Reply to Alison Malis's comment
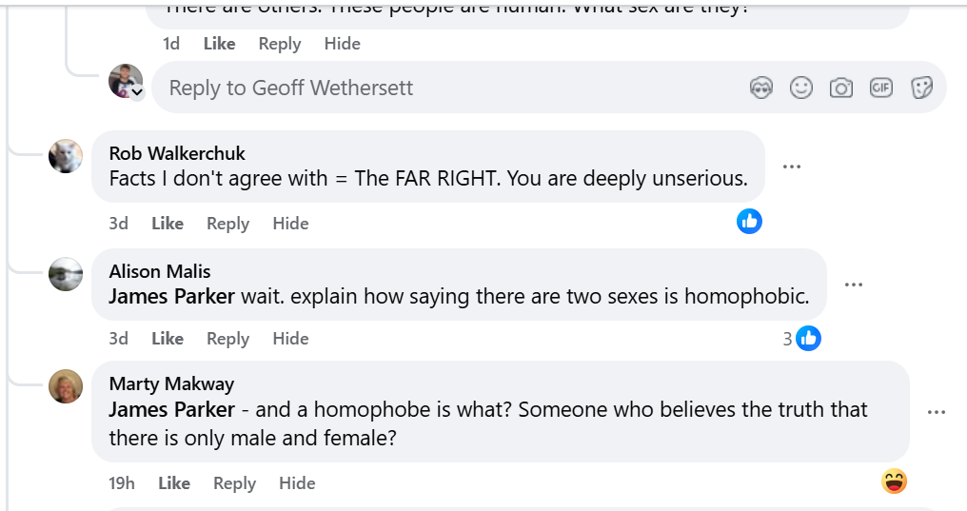 227,339
